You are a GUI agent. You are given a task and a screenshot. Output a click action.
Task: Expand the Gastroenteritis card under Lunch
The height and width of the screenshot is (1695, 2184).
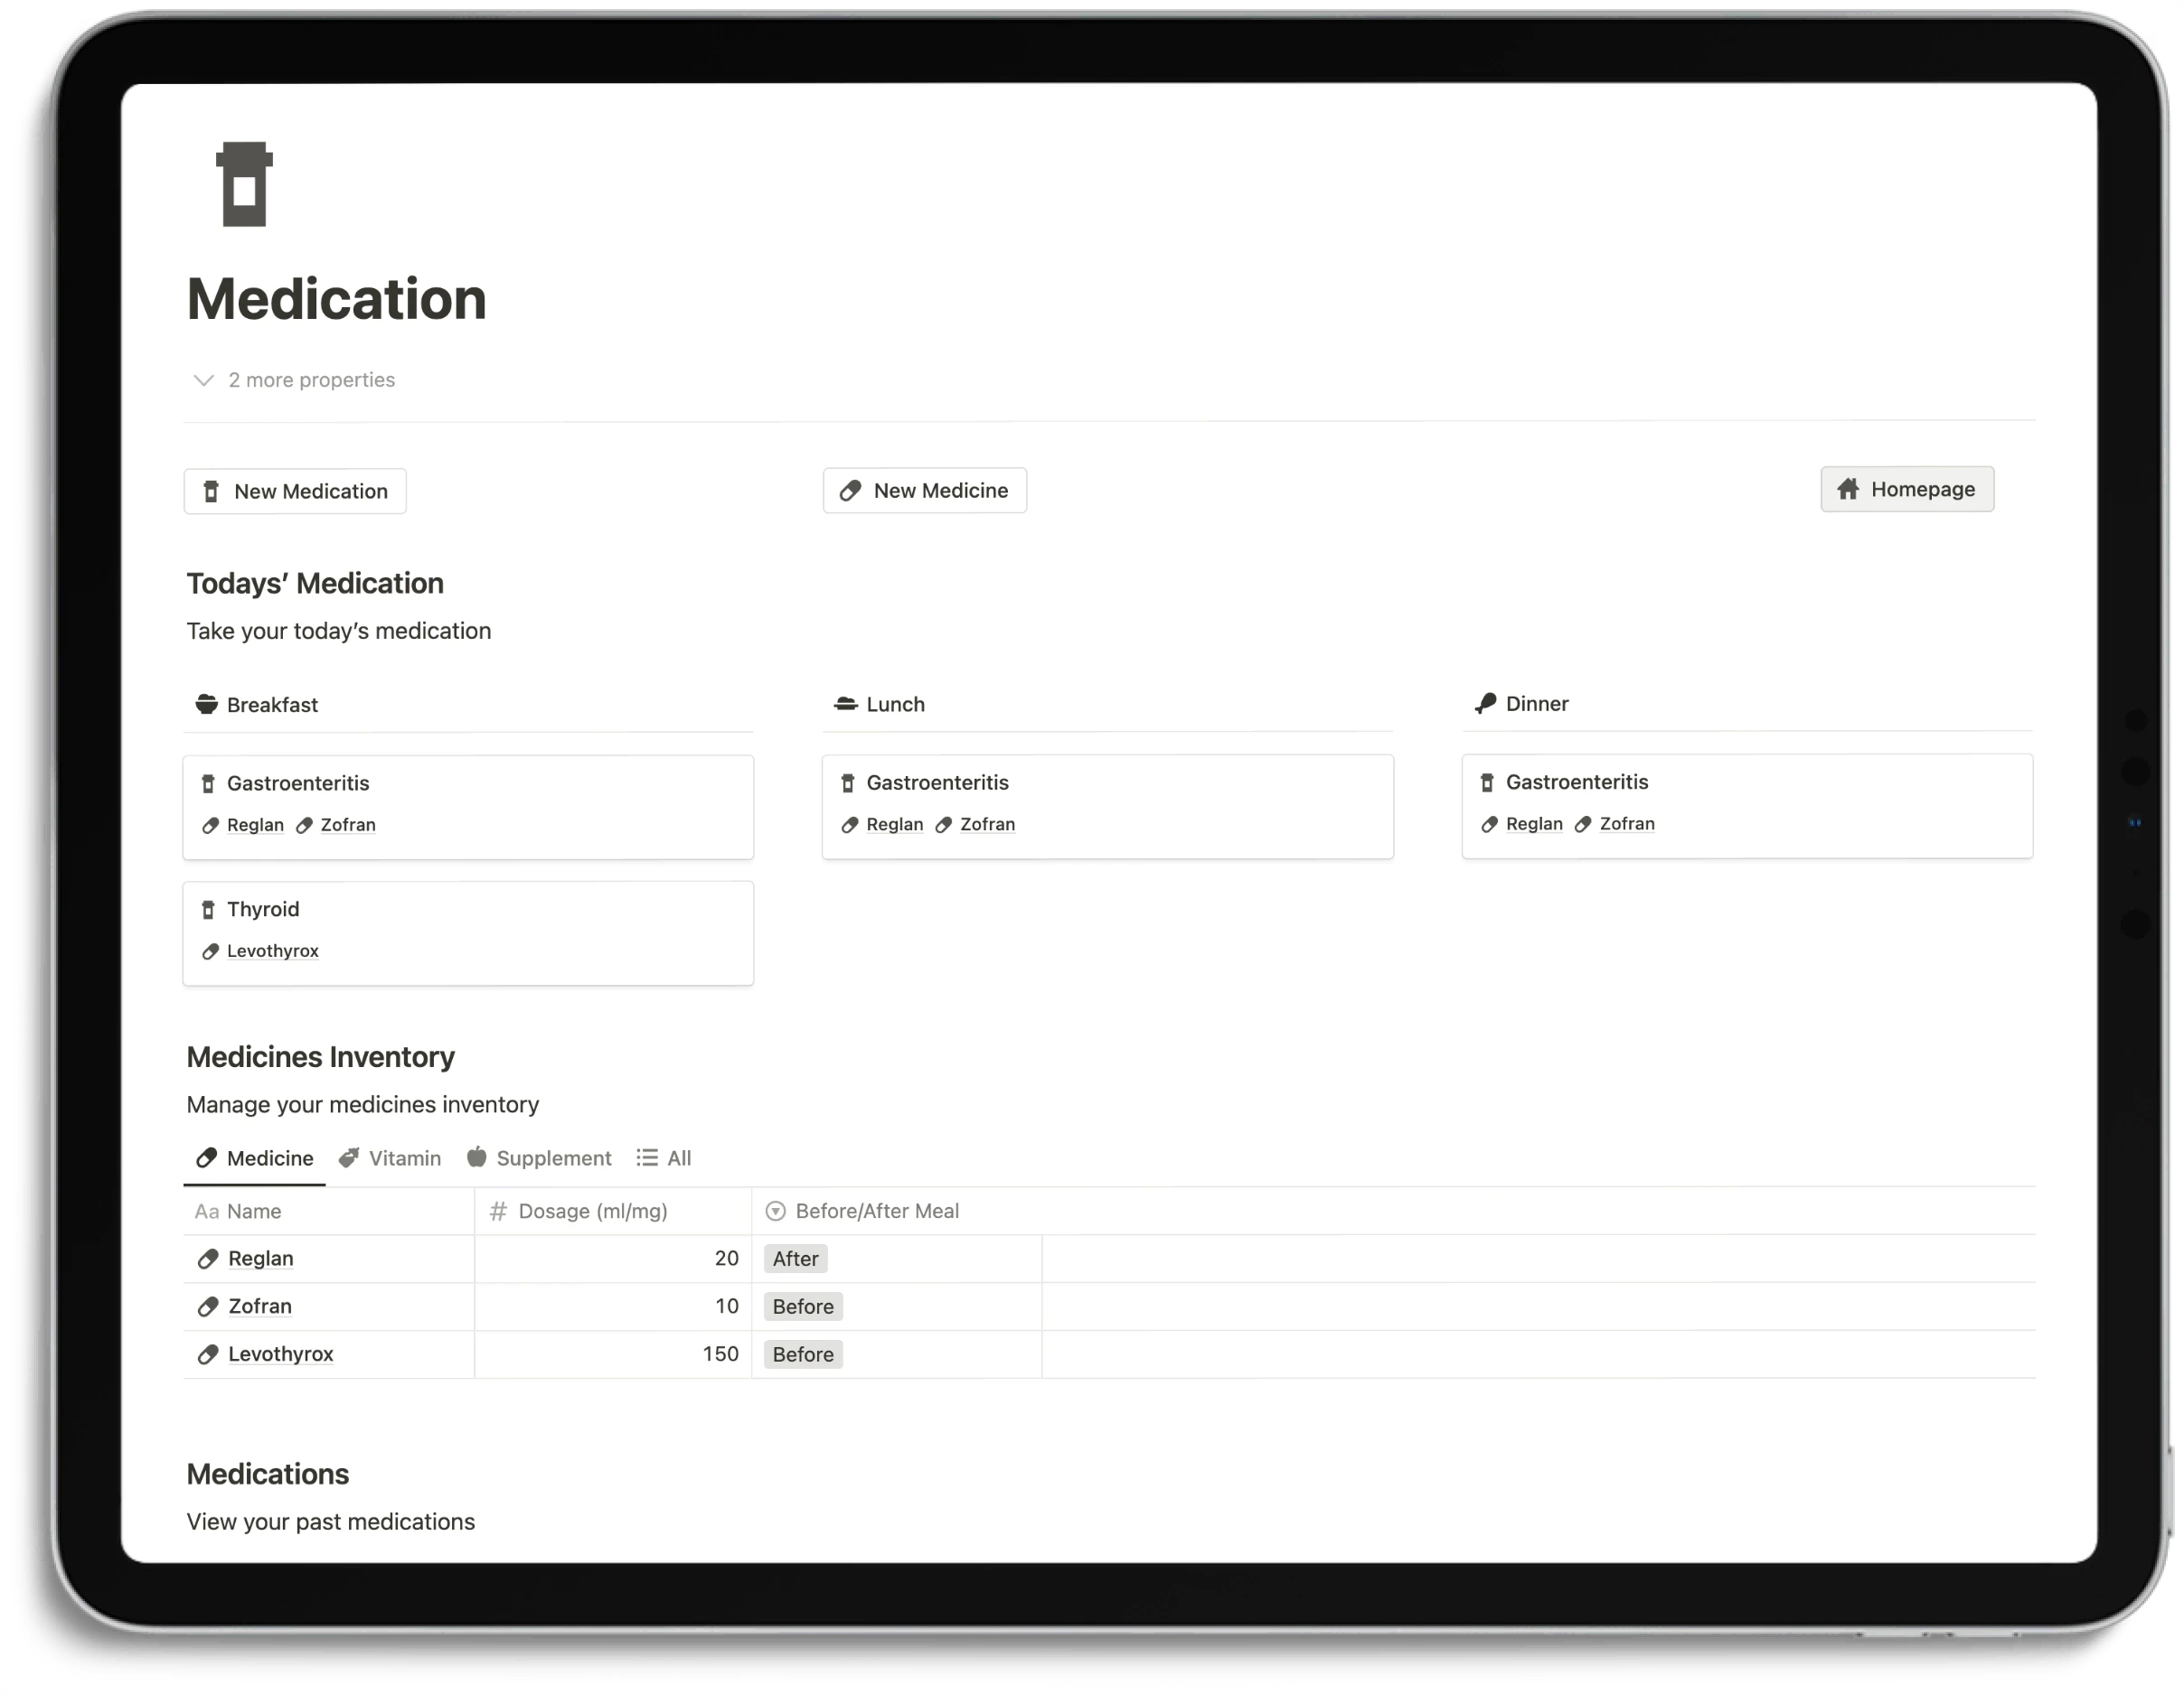(x=936, y=781)
